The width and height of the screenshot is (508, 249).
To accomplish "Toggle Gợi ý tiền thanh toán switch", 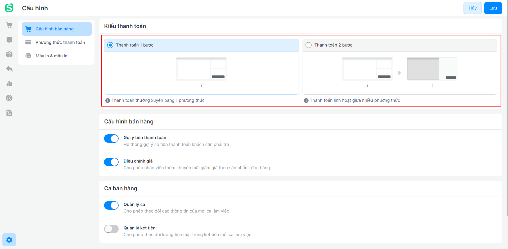I will 111,139.
